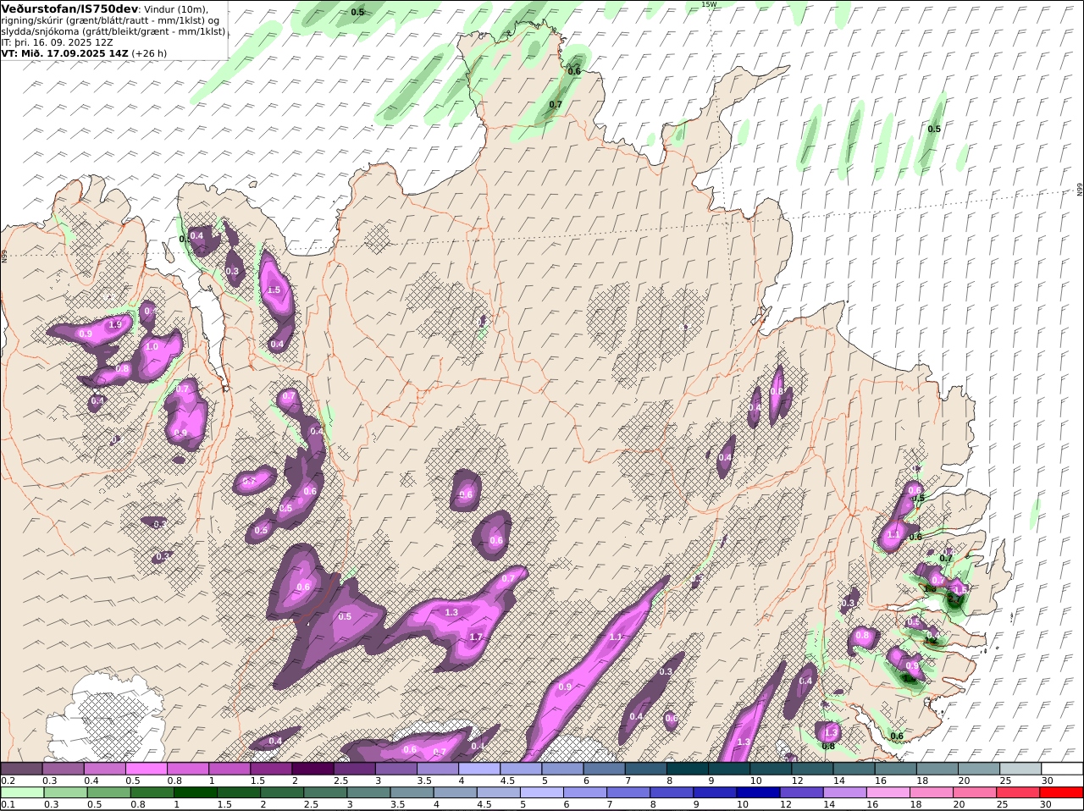Click the 1.1 label in eastern fjords
1084x811 pixels.
point(893,534)
